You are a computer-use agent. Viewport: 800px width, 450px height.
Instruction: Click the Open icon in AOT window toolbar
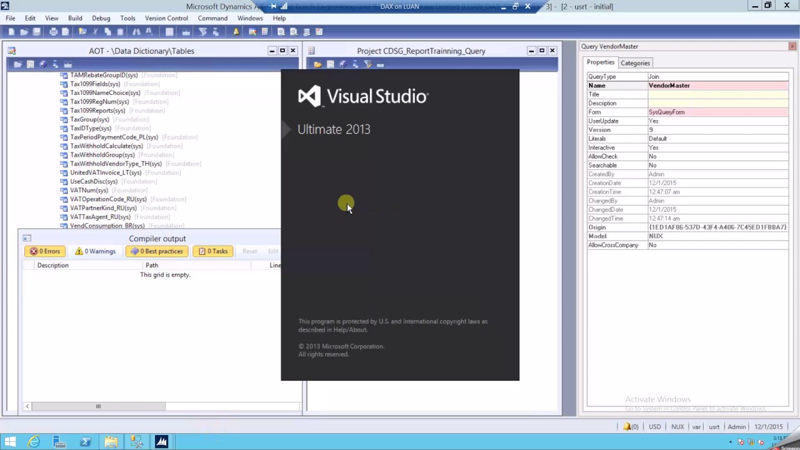(x=17, y=64)
